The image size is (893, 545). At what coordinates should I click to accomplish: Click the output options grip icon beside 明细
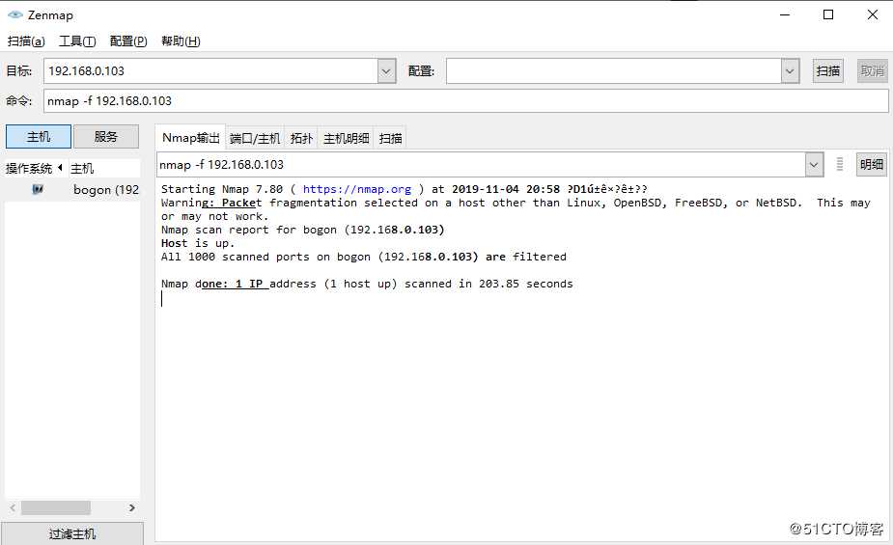click(x=840, y=164)
